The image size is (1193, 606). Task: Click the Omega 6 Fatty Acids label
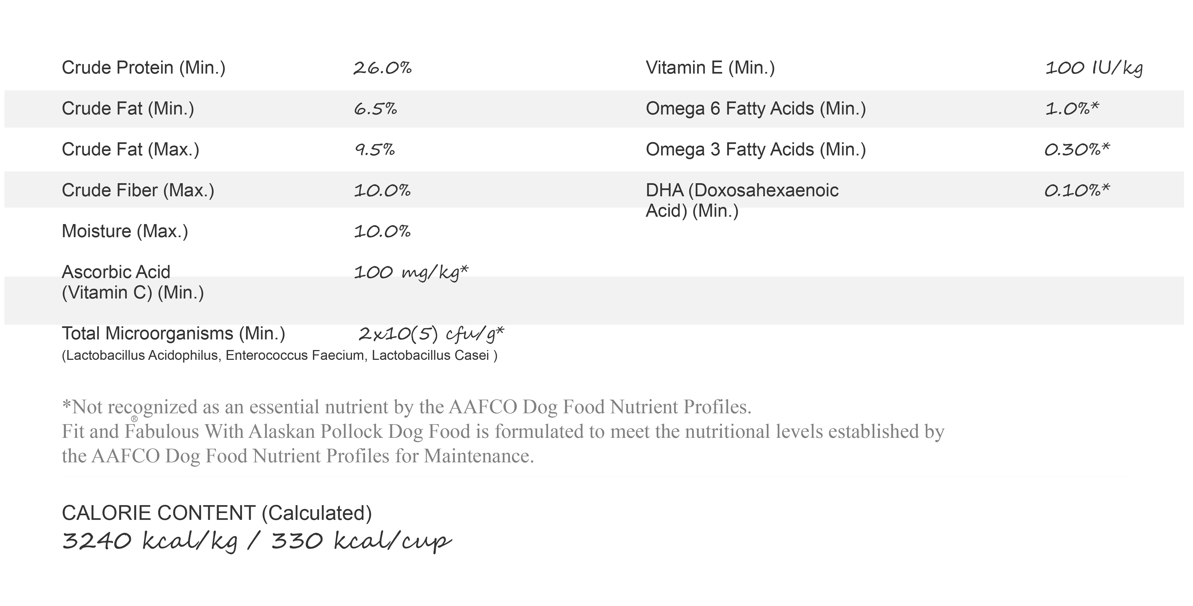tap(756, 109)
